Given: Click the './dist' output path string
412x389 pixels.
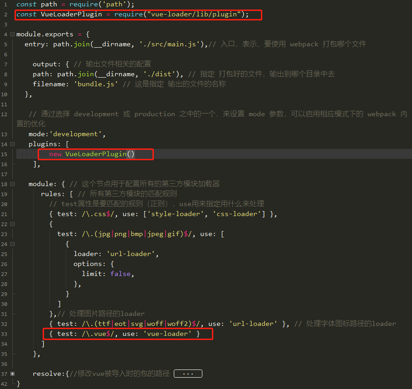Looking at the screenshot, I should coord(159,74).
